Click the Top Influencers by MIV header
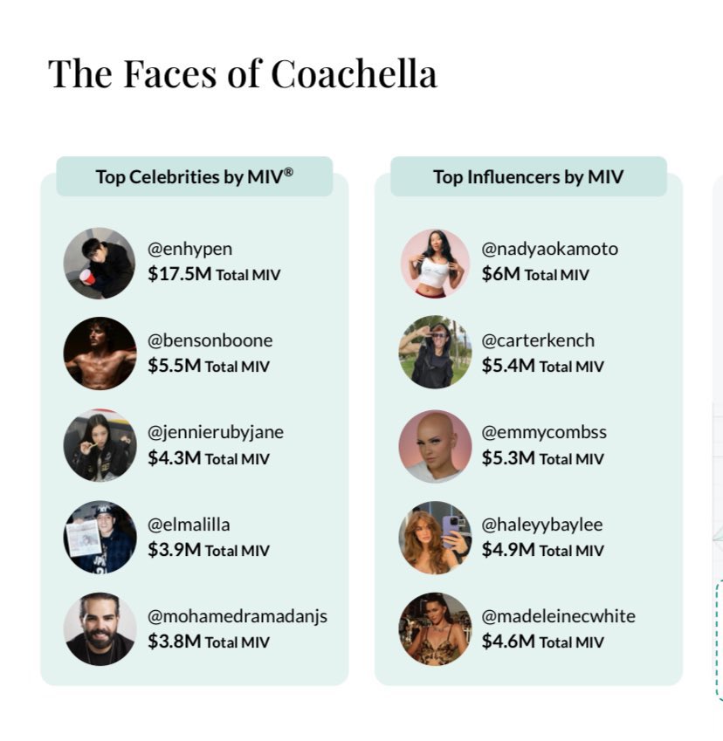 click(x=528, y=177)
